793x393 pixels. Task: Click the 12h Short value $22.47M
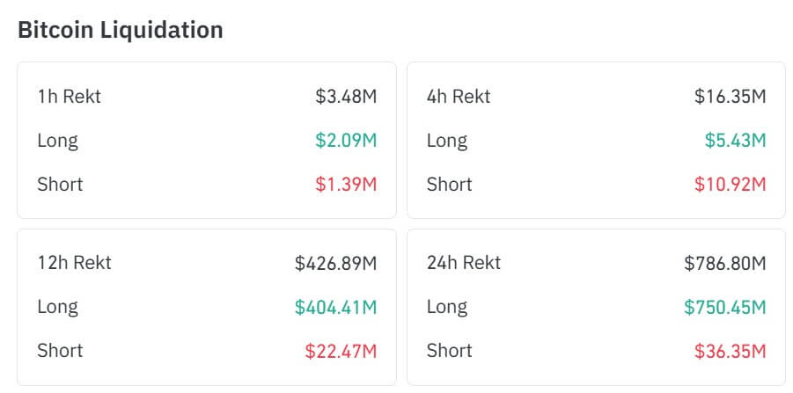tap(341, 351)
